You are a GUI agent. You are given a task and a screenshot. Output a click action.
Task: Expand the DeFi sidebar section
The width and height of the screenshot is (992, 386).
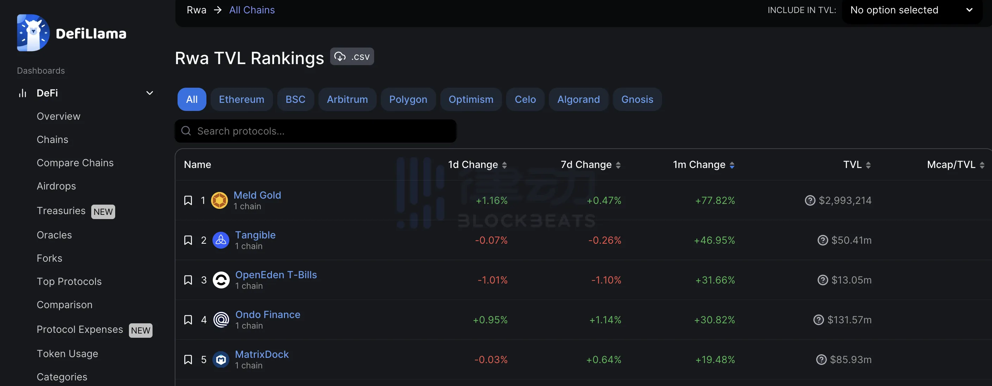point(149,92)
